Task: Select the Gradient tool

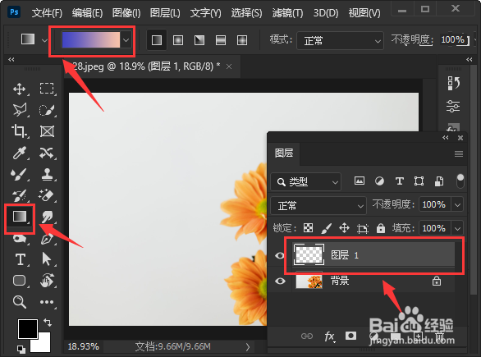Action: coord(20,217)
